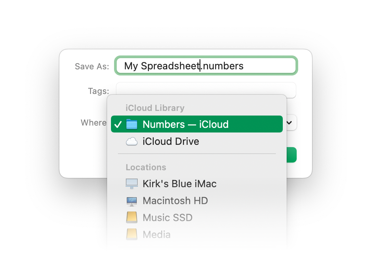Screen dimensions: 366x280
Task: Select Kirk's Blue iMac location
Action: (x=197, y=184)
